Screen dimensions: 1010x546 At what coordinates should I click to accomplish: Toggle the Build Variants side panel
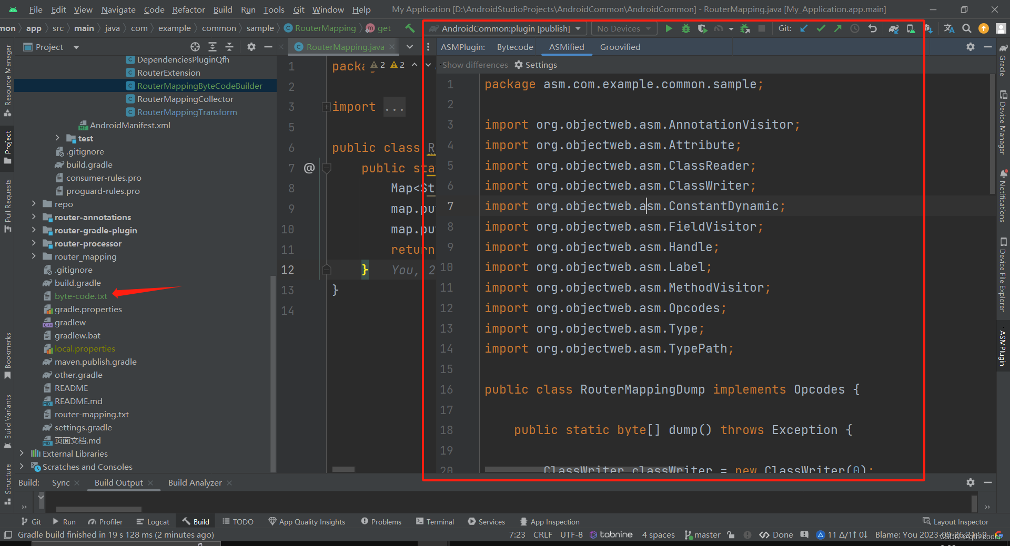7,421
